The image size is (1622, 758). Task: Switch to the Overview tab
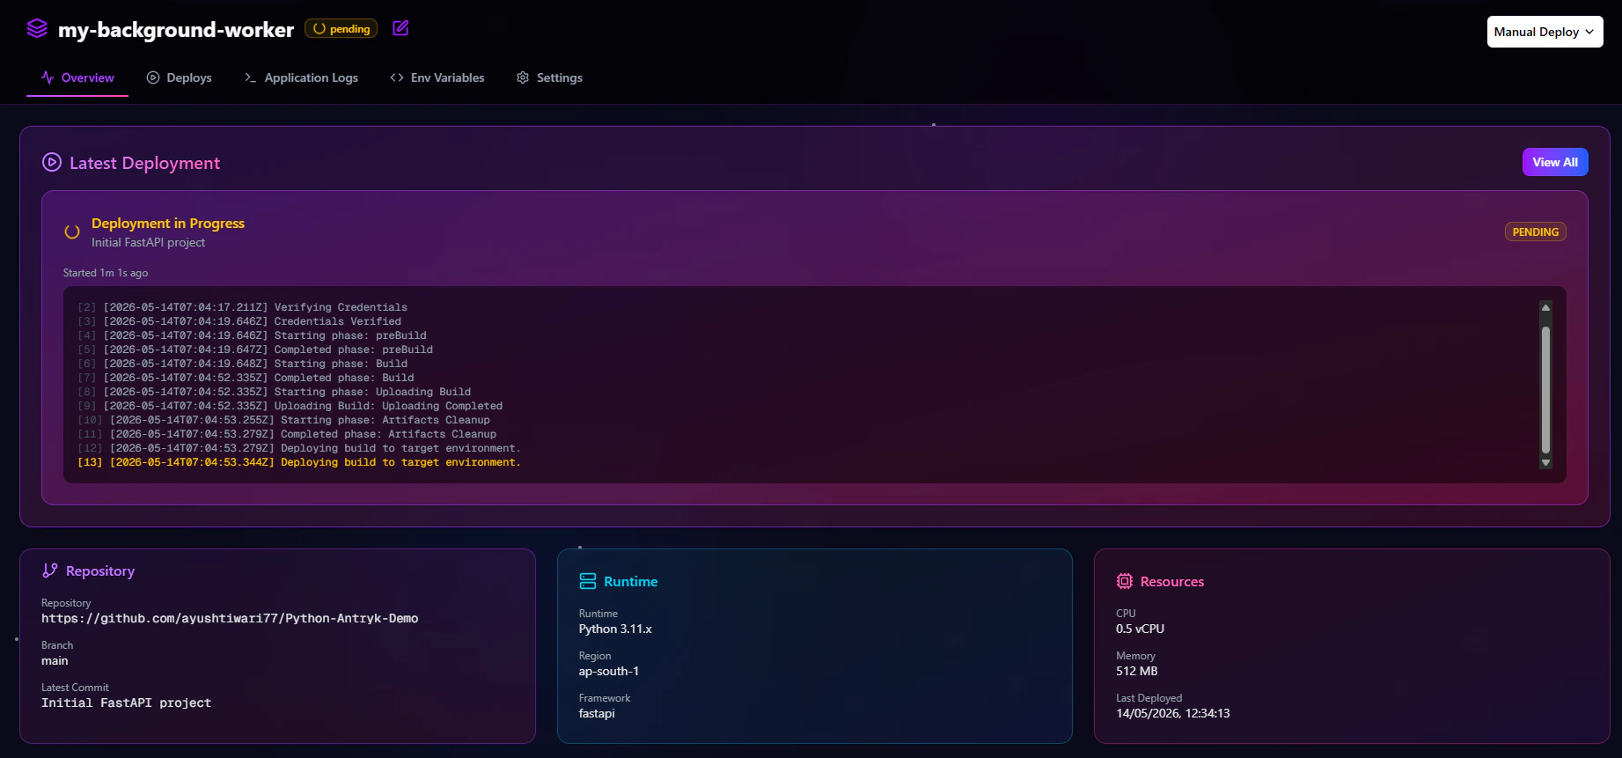click(77, 77)
